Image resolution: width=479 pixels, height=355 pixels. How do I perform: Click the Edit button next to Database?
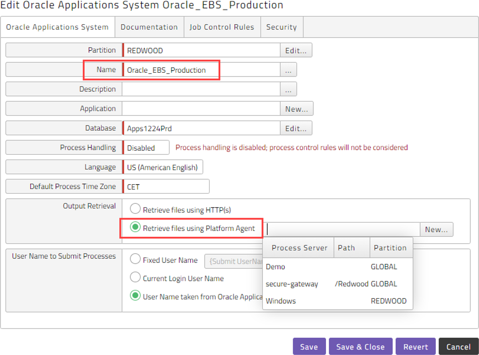pyautogui.click(x=296, y=128)
